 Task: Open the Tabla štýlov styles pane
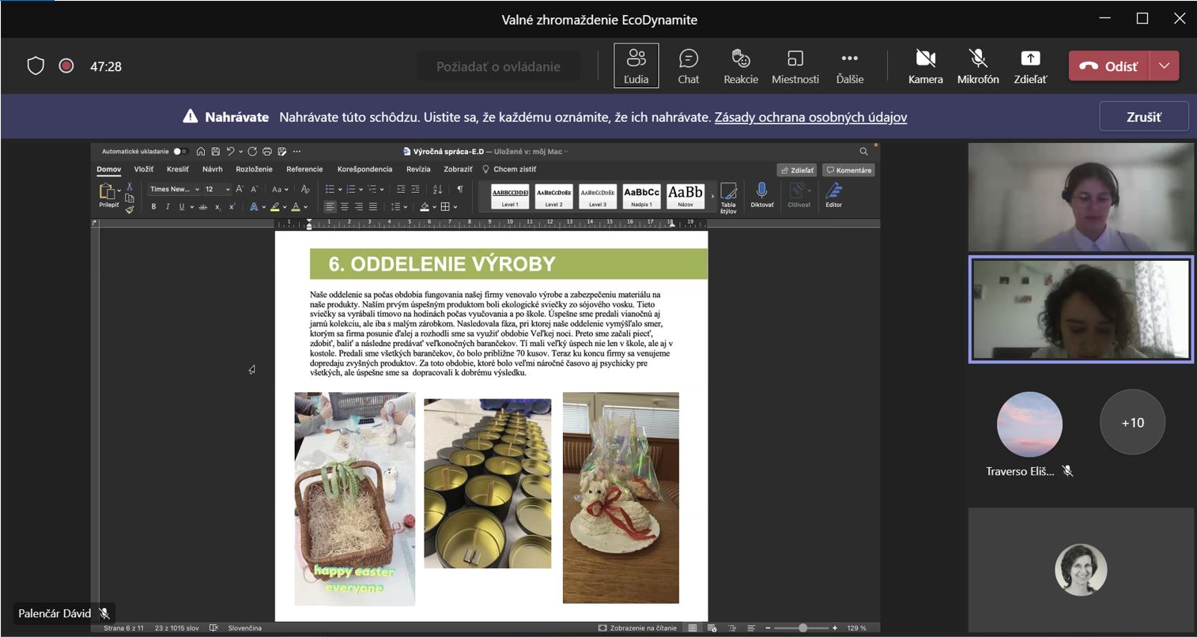728,198
